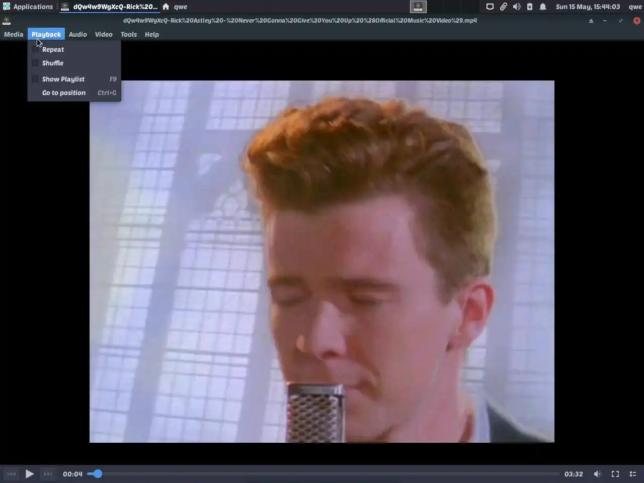
Task: Choose Go to position menu entry
Action: [x=74, y=93]
